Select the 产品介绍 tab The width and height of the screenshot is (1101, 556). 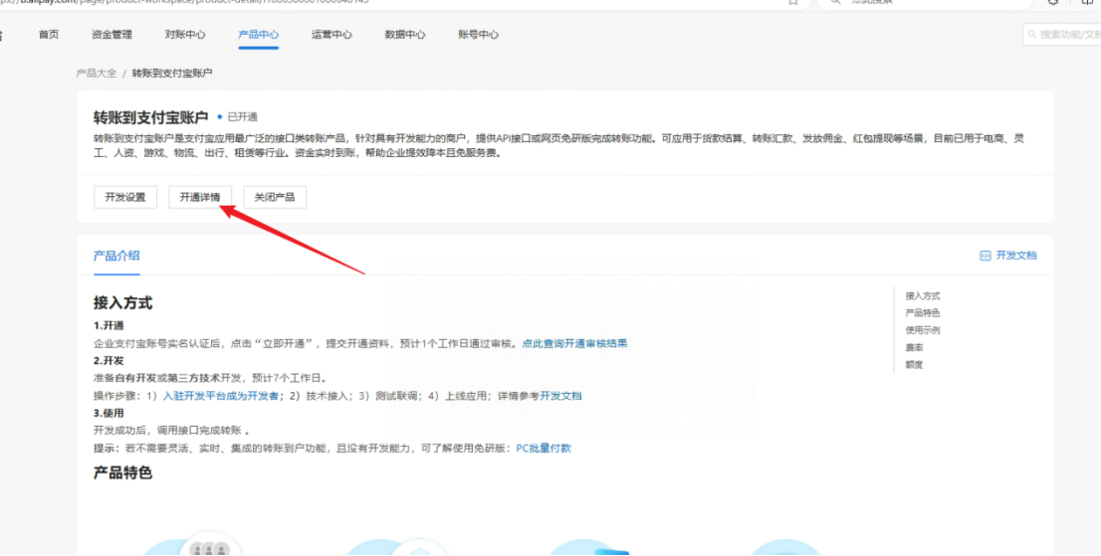[x=116, y=256]
